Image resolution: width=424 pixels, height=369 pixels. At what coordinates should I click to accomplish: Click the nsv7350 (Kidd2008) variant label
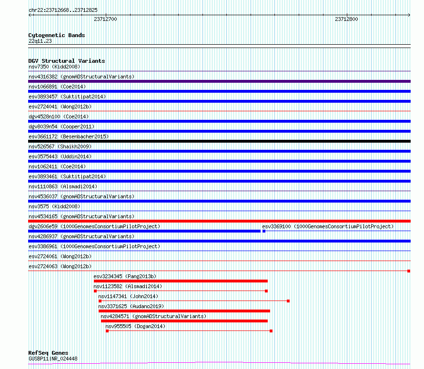[x=54, y=67]
